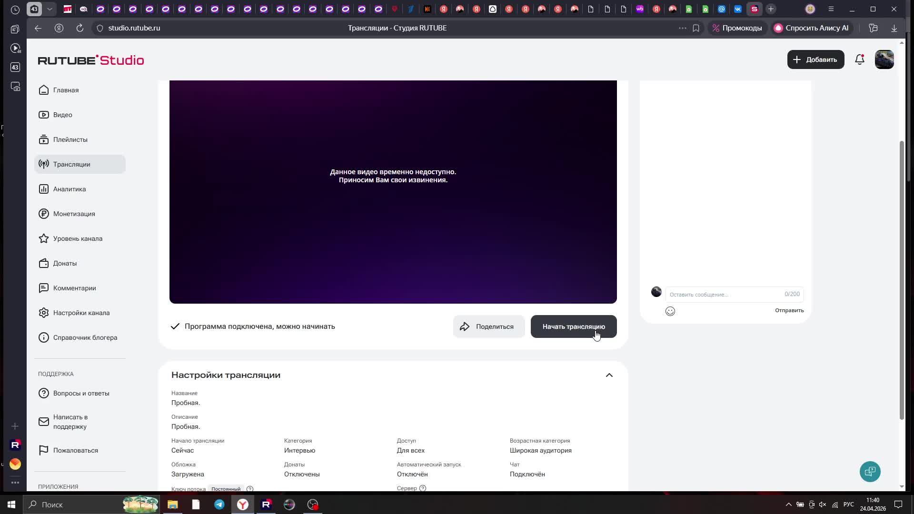
Task: Click the Поделиться button
Action: 488,326
